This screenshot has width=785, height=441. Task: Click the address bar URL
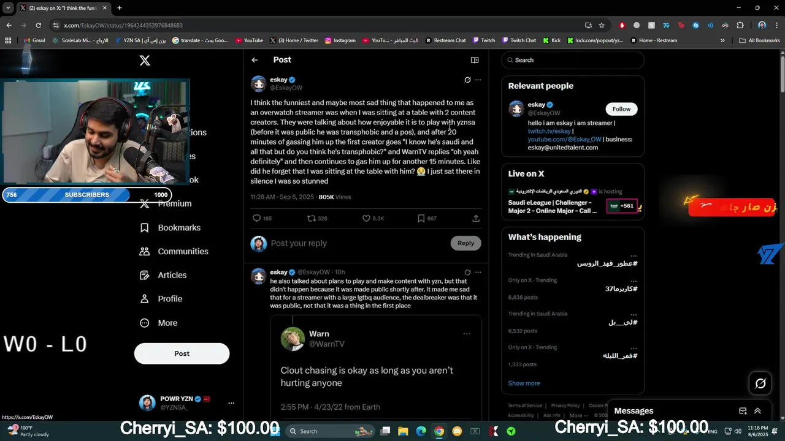pos(123,25)
